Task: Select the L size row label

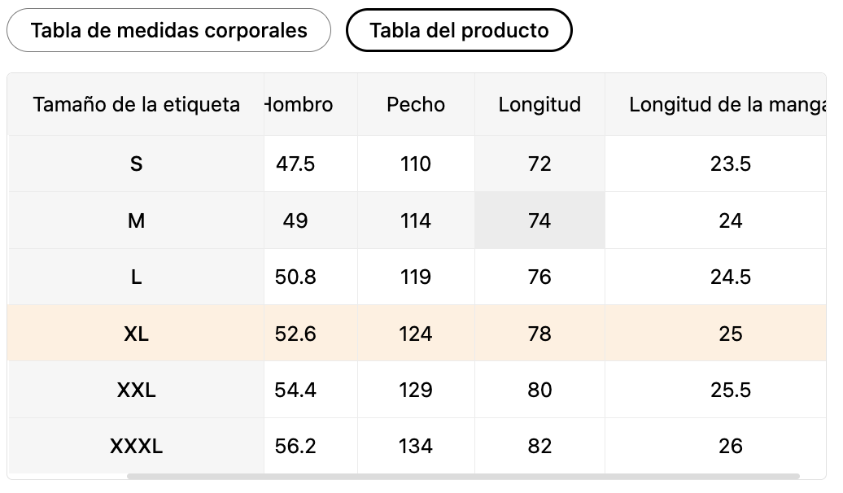Action: click(x=136, y=277)
